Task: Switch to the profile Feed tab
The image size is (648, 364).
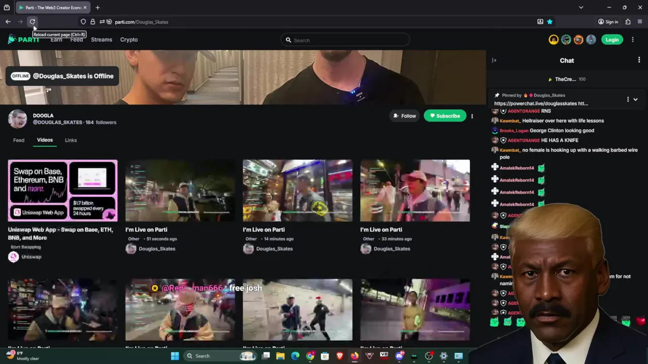Action: [x=19, y=140]
